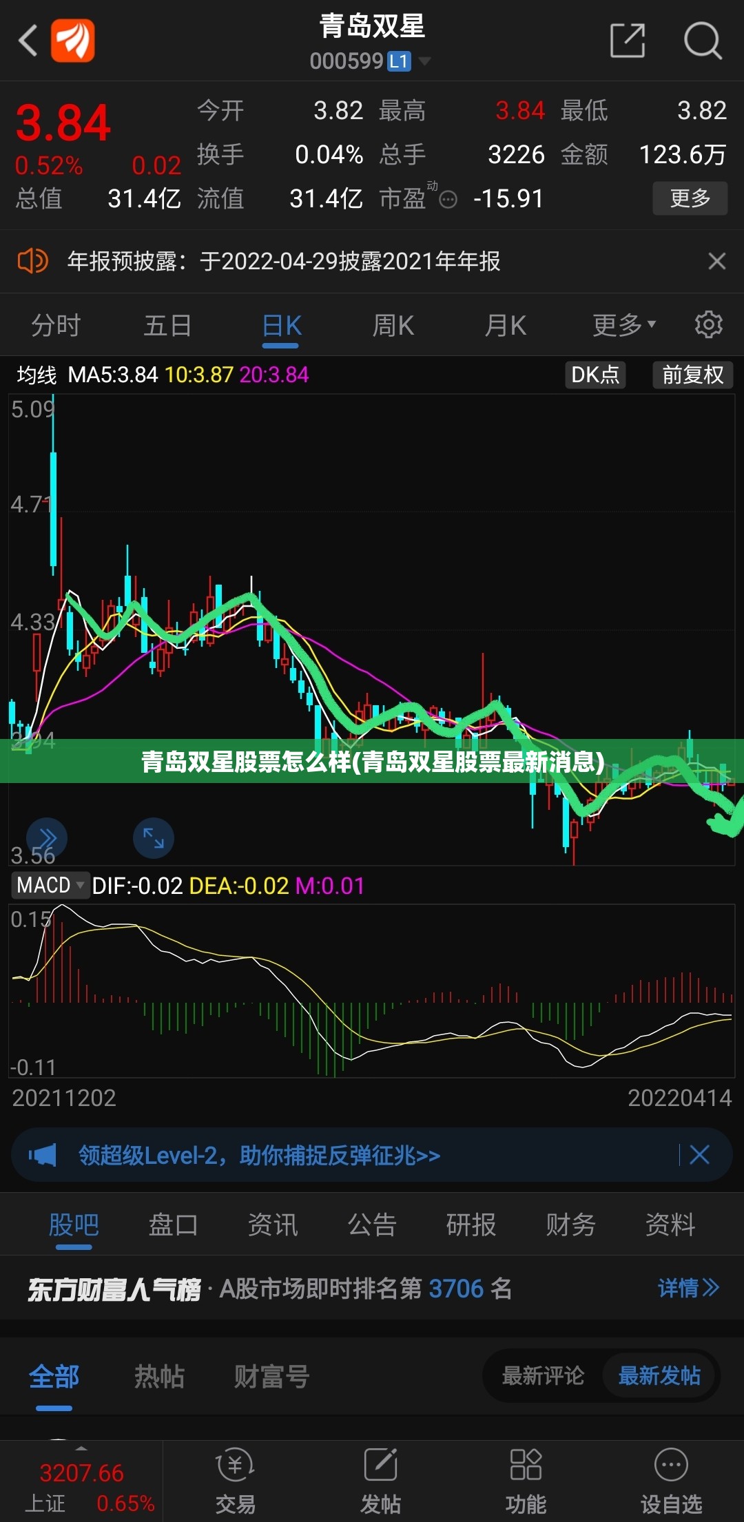Expand stock switcher arrow next to 000599
The height and width of the screenshot is (1522, 744).
[425, 61]
